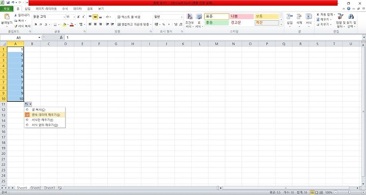This screenshot has width=366, height=195.
Task: Decrease indent of cell contents
Action: [x=107, y=24]
